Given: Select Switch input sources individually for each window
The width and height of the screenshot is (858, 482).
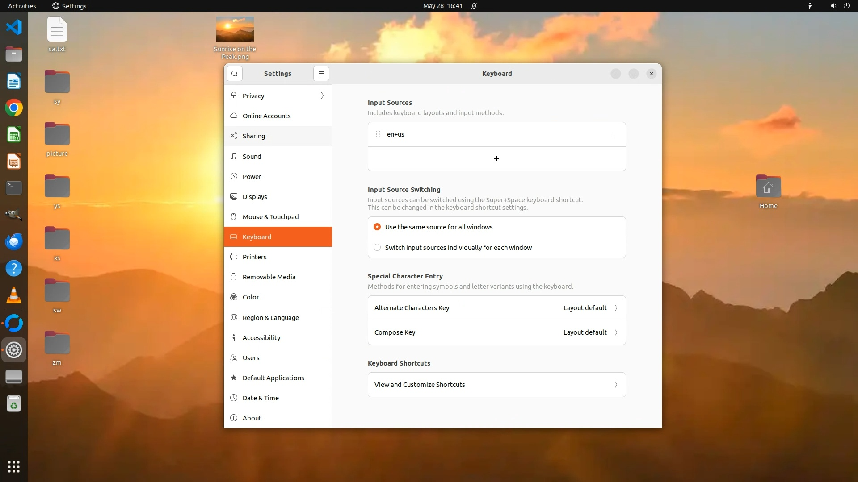Looking at the screenshot, I should 377,248.
